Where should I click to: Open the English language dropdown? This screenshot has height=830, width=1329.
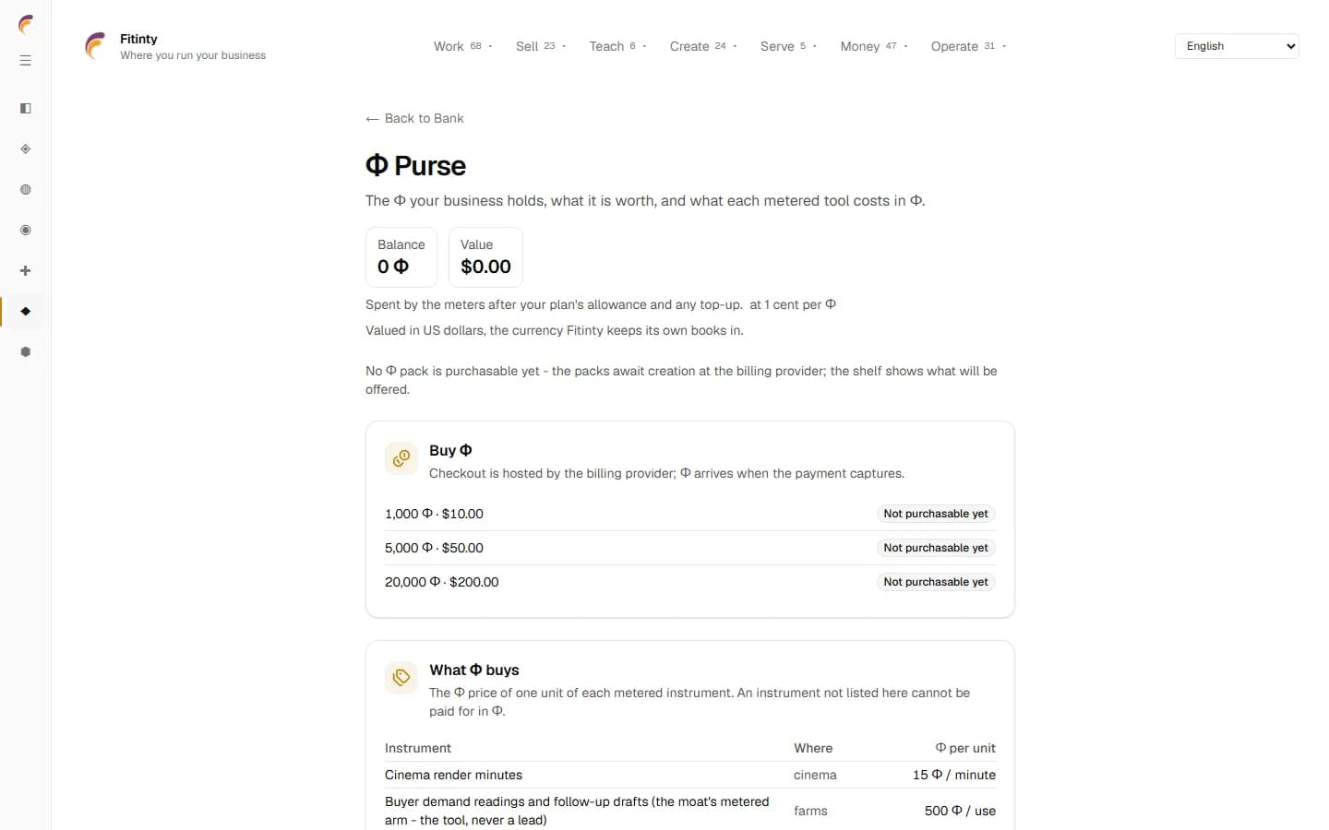(1237, 46)
